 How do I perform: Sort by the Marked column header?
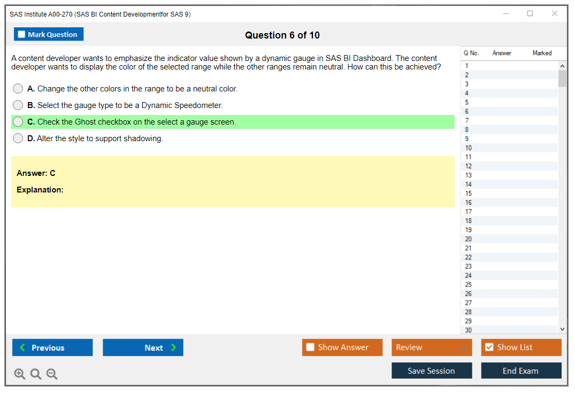pyautogui.click(x=542, y=53)
